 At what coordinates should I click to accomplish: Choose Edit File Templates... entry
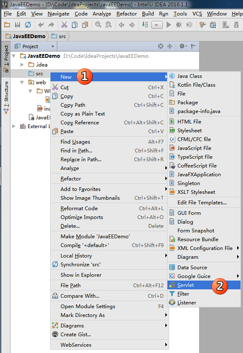[x=204, y=202]
